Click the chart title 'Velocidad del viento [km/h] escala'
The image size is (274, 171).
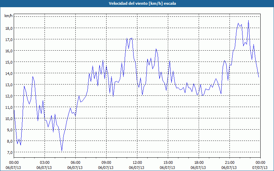tap(142, 3)
